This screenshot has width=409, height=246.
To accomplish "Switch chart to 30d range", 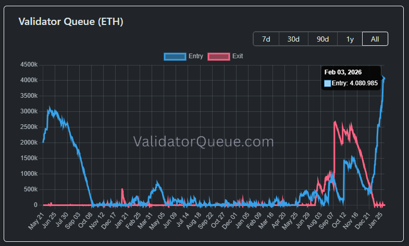I will pos(293,39).
